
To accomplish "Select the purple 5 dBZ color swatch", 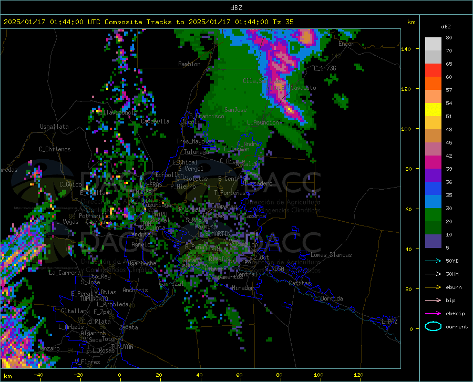I will pos(433,241).
